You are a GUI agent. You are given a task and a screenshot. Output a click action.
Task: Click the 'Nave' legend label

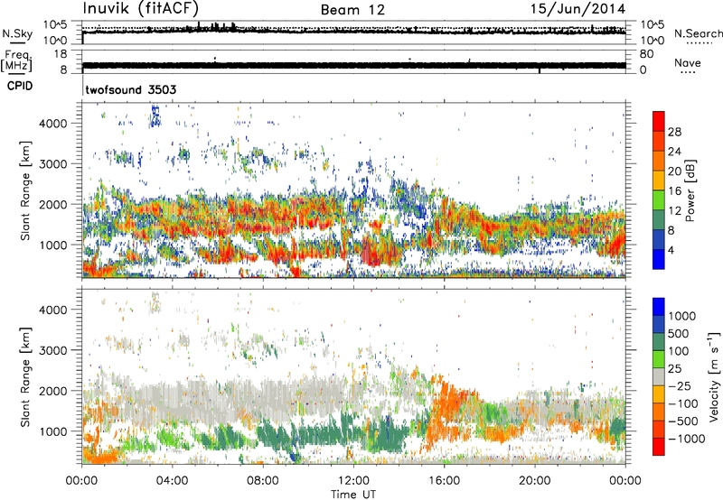688,62
